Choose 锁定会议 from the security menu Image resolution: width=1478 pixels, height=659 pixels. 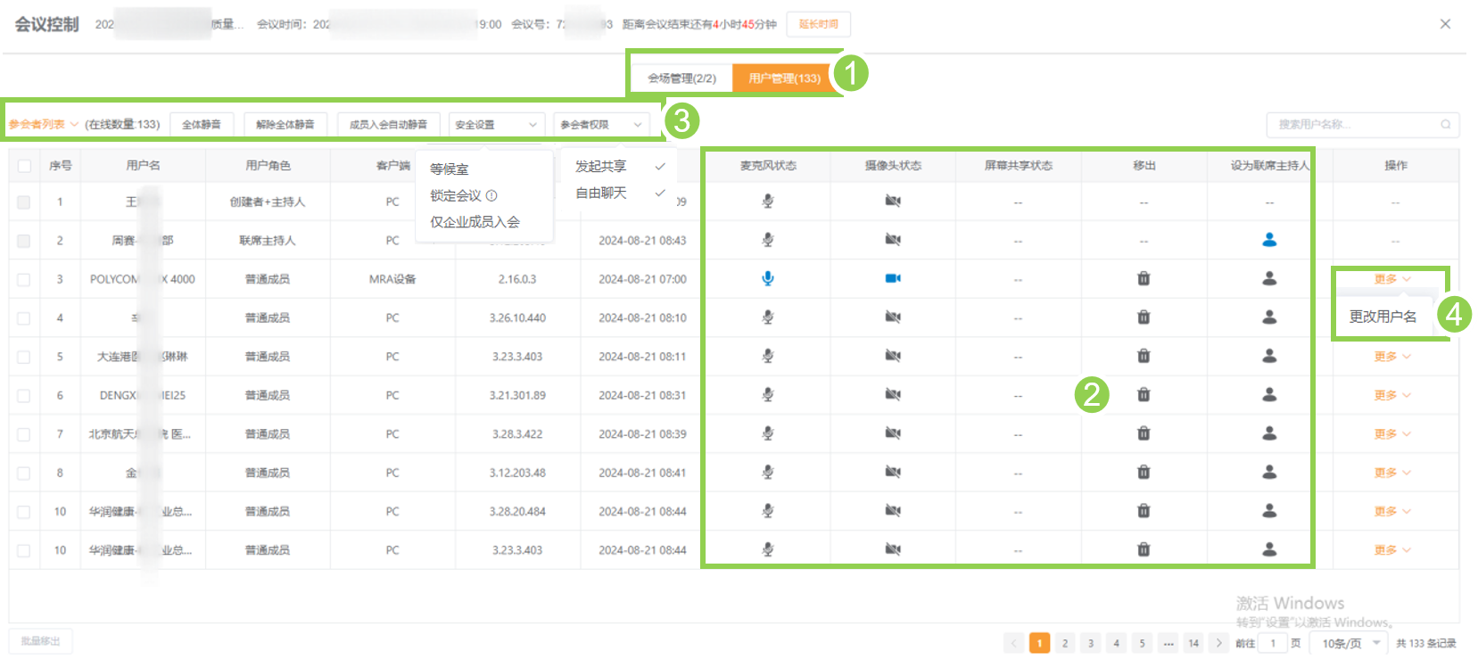pos(456,195)
